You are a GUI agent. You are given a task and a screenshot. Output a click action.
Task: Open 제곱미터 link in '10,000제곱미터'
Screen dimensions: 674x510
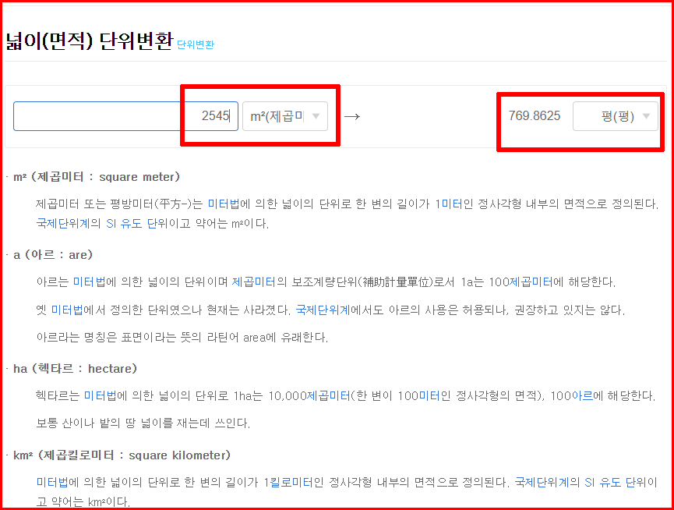tap(328, 395)
